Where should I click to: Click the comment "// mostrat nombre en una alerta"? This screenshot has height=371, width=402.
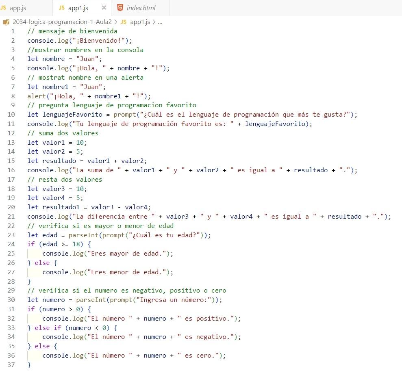(85, 77)
